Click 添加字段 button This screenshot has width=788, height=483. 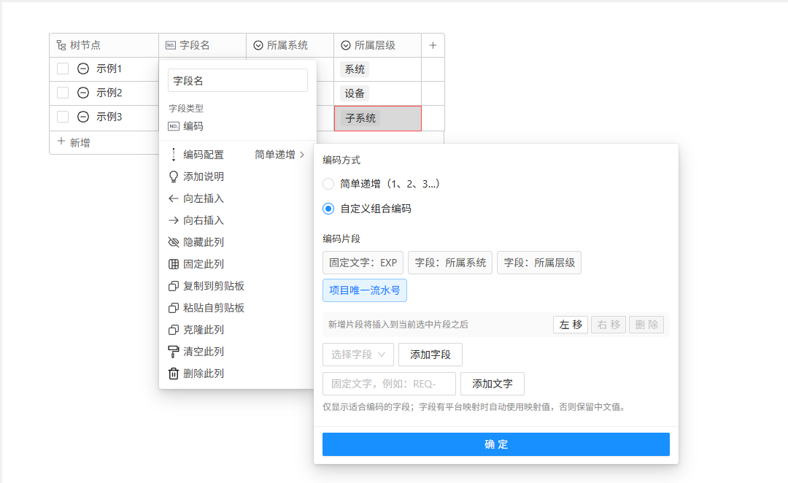430,355
